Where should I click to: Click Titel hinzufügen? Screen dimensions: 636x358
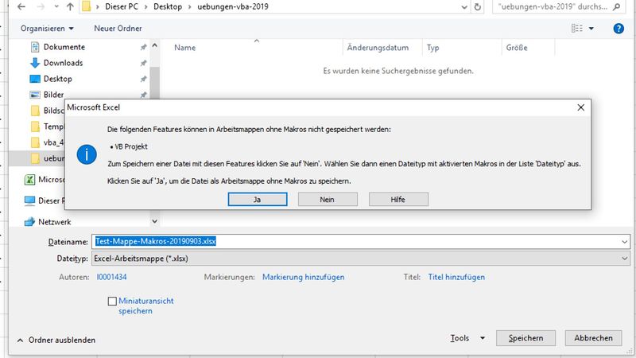[x=456, y=277]
